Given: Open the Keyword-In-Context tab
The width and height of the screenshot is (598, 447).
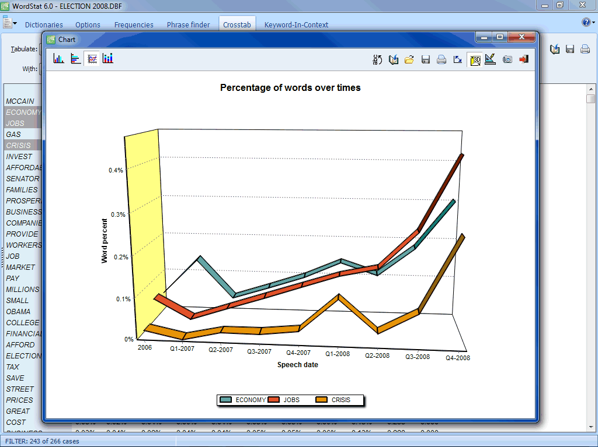Looking at the screenshot, I should pyautogui.click(x=296, y=24).
